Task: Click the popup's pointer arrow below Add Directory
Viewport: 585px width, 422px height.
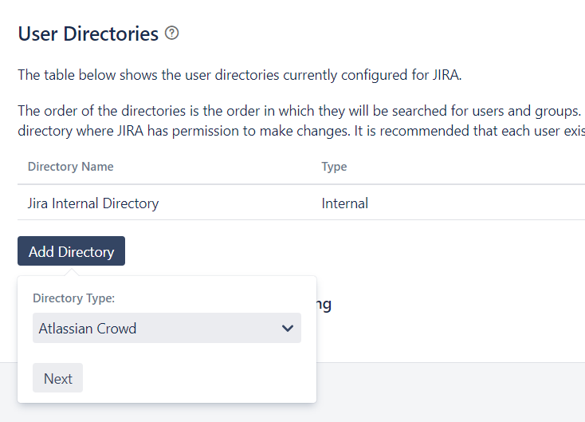Action: 71,273
